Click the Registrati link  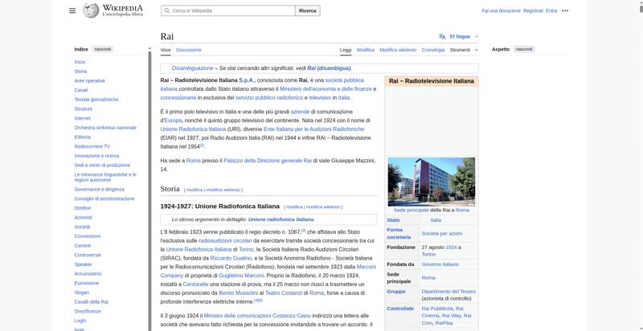point(533,10)
